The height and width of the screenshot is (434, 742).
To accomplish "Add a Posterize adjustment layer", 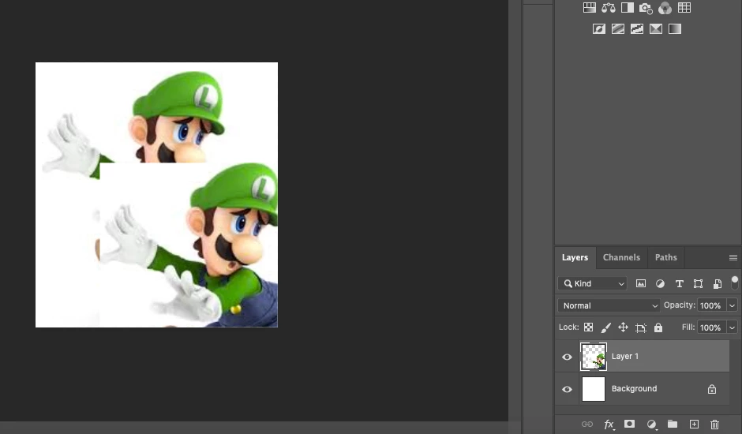I will point(617,29).
